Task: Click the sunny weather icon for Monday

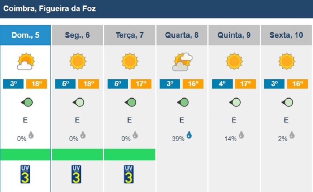Action: tap(78, 61)
